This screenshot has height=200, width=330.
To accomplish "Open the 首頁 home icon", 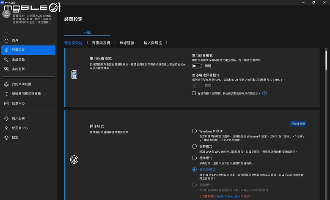I will pyautogui.click(x=6, y=40).
